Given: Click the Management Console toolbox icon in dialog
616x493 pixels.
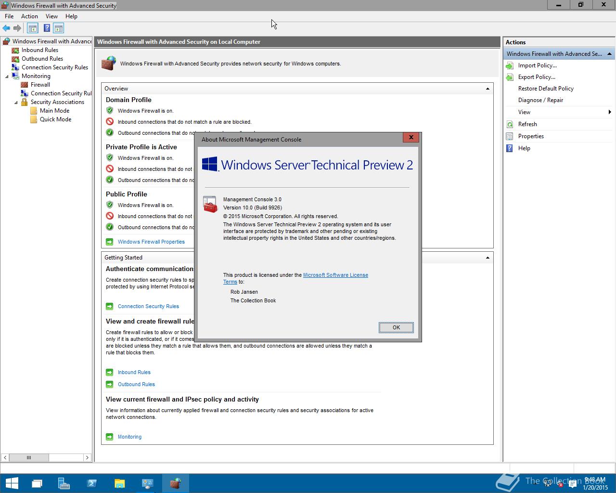Looking at the screenshot, I should [210, 204].
